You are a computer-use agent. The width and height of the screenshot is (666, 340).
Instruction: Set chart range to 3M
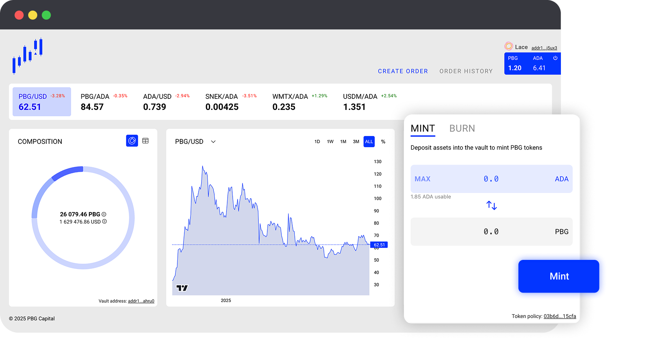click(x=356, y=142)
